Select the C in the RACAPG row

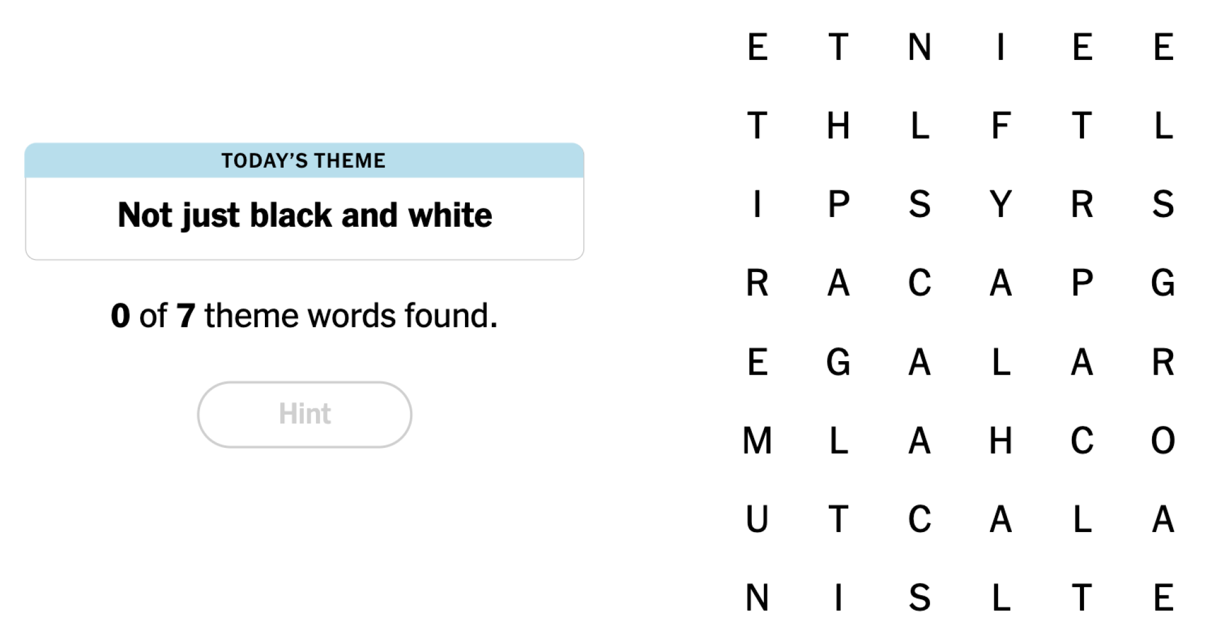tap(919, 283)
